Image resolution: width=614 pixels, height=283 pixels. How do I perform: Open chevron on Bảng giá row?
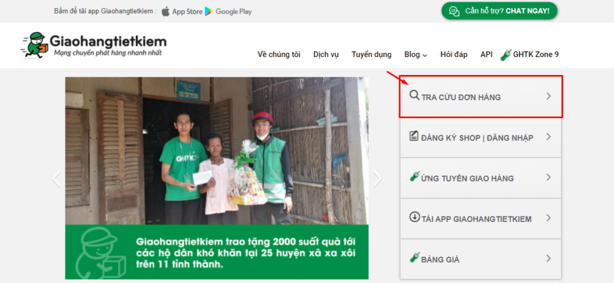[549, 258]
